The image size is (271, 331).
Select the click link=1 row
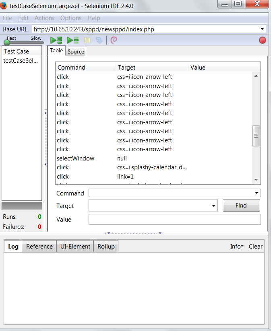154,177
